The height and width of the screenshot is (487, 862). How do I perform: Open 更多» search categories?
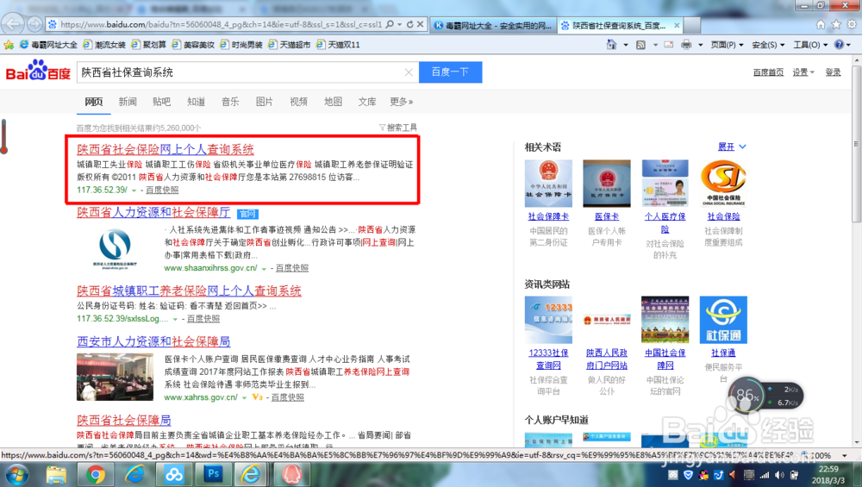point(402,102)
